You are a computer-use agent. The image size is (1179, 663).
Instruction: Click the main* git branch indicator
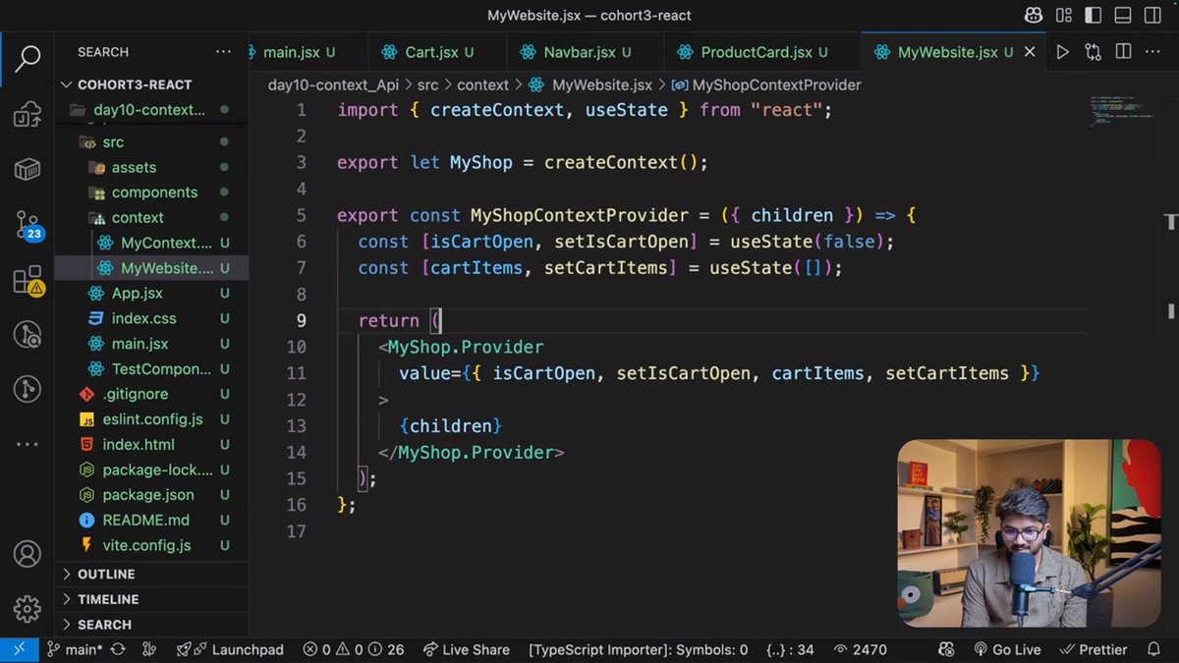point(75,649)
